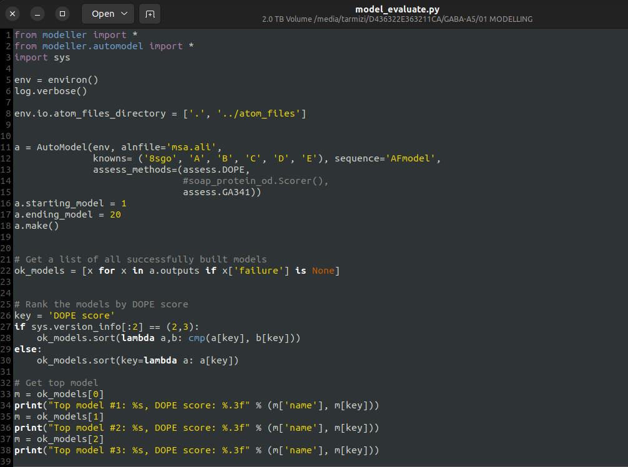The width and height of the screenshot is (628, 467).
Task: Click the ending_model value 20
Action: (115, 214)
